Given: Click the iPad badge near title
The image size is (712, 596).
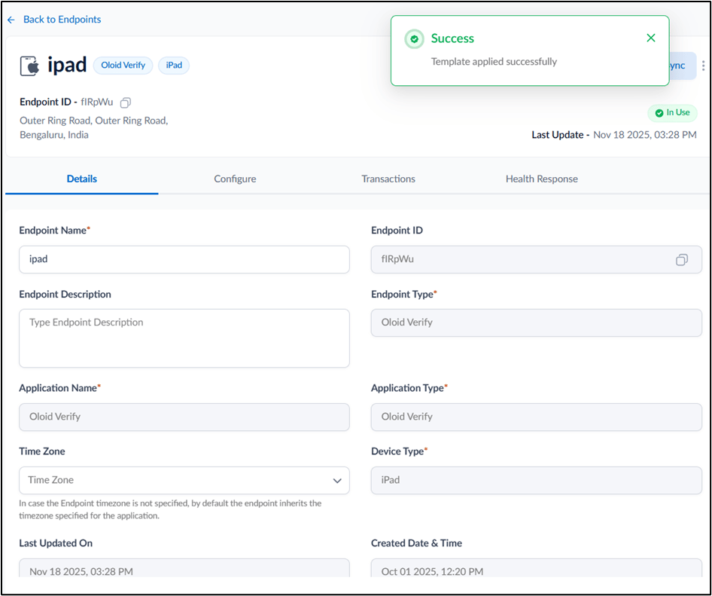Looking at the screenshot, I should coord(174,65).
